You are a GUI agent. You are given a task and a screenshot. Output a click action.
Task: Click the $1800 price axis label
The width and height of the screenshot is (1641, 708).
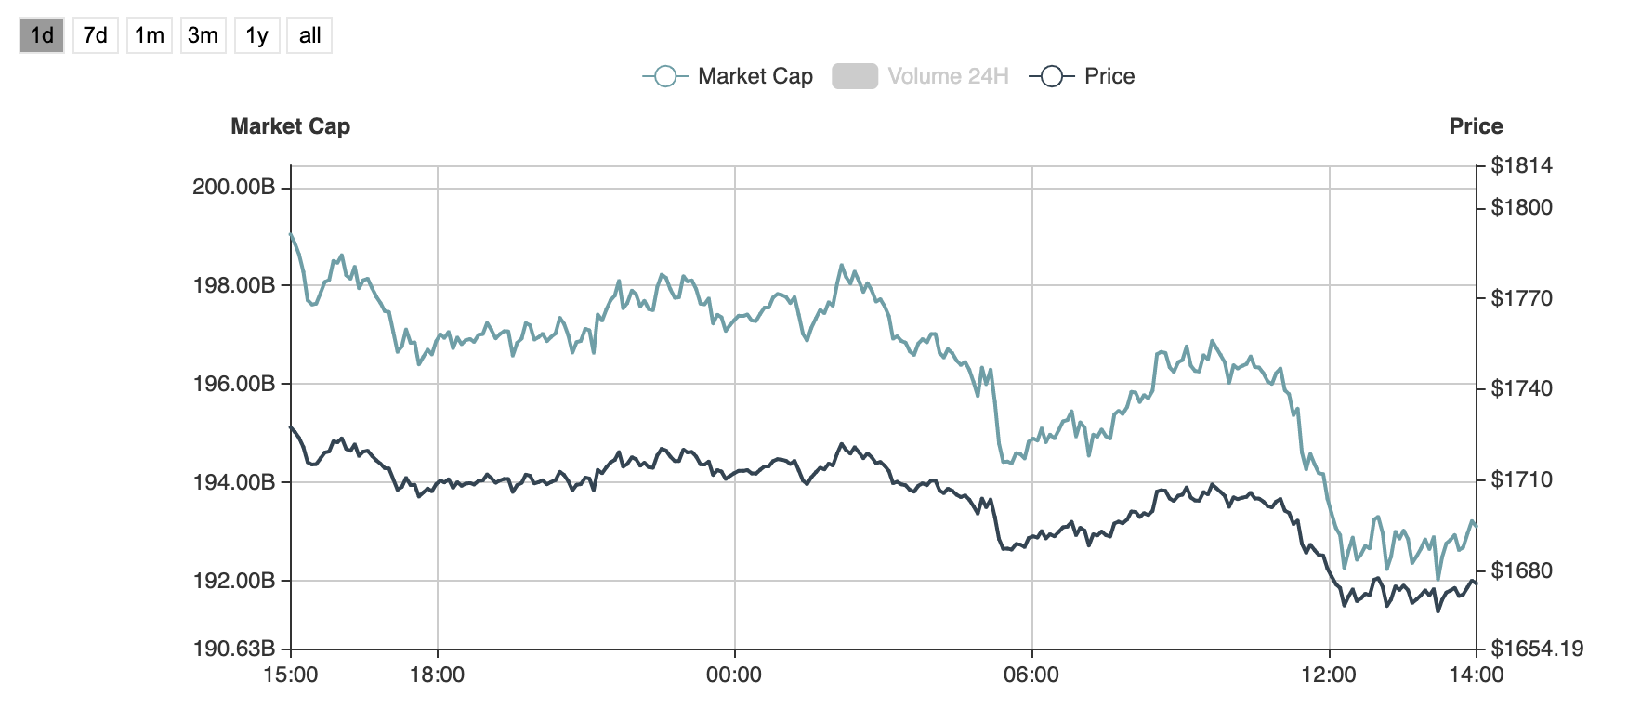pyautogui.click(x=1521, y=207)
